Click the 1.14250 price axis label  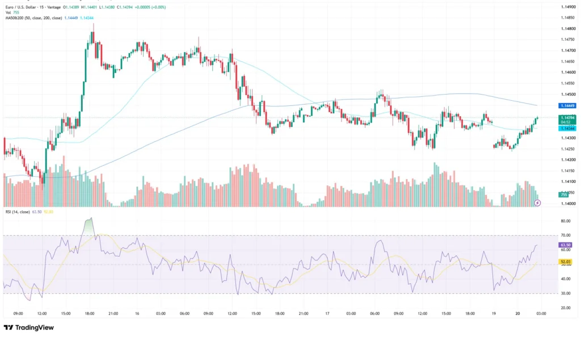click(x=567, y=149)
